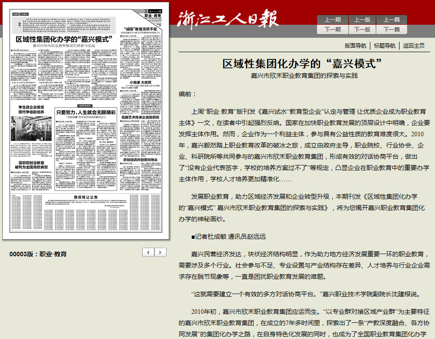Click the 浙江工人日报 masthead logo
This screenshot has width=435, height=339.
(228, 18)
